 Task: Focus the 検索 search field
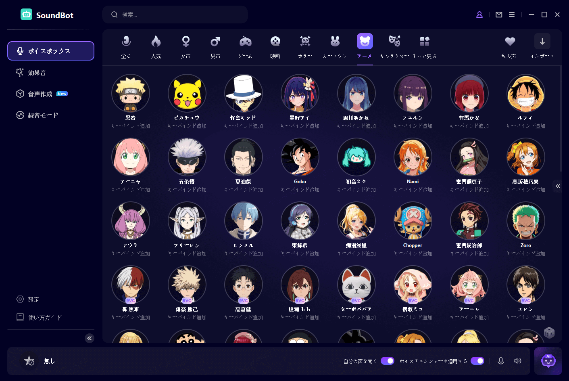(x=175, y=15)
